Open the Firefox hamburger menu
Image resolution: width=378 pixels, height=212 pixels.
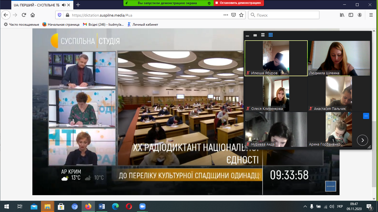[x=371, y=15]
